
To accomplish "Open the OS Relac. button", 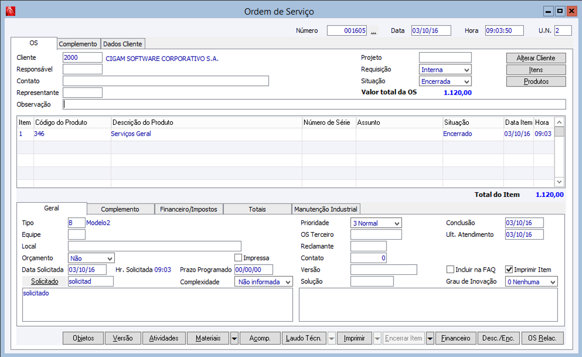I will (x=542, y=338).
